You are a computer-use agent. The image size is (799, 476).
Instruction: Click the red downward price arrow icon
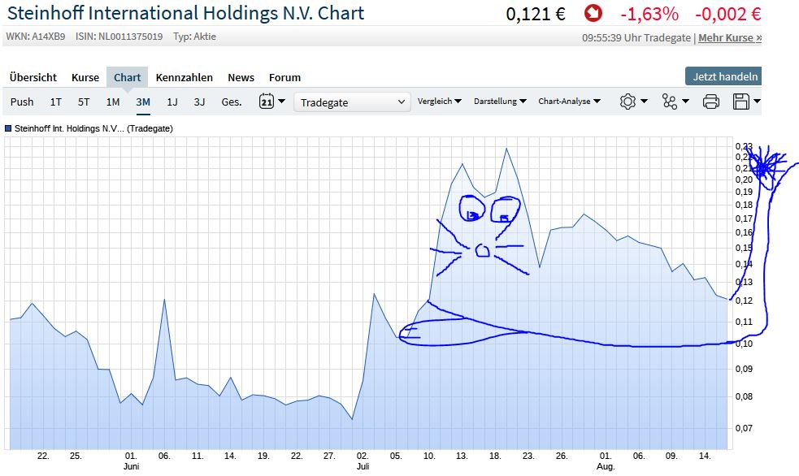(x=593, y=14)
